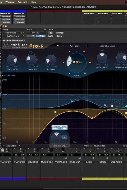This screenshot has width=127, height=190.
Task: Copy the A state using Copy button
Action: (77, 46)
